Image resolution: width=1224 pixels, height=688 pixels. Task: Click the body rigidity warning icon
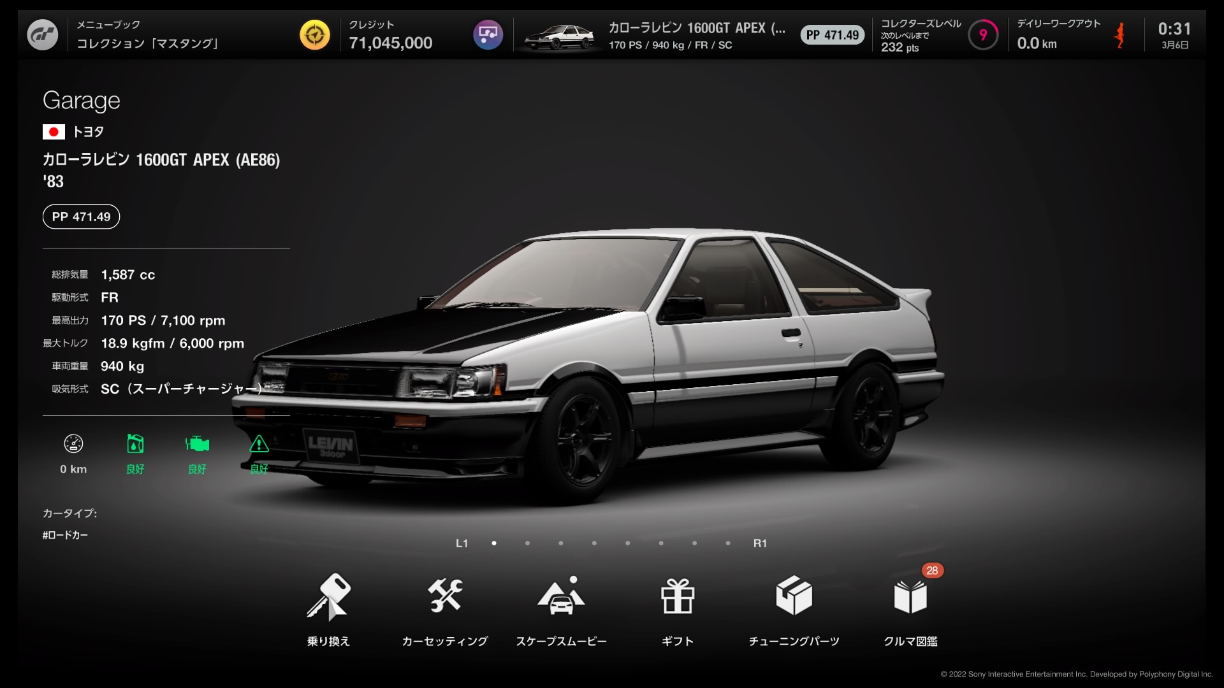[259, 444]
